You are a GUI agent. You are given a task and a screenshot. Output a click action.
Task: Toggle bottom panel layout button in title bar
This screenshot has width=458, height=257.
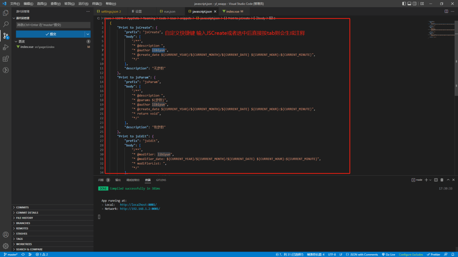click(x=409, y=4)
